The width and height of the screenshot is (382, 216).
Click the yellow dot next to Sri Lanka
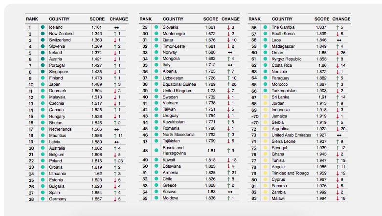tap(265, 97)
